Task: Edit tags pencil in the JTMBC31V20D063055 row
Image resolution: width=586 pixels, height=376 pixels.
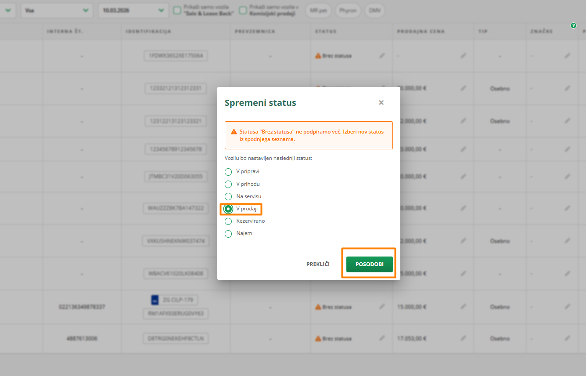Action: point(568,177)
